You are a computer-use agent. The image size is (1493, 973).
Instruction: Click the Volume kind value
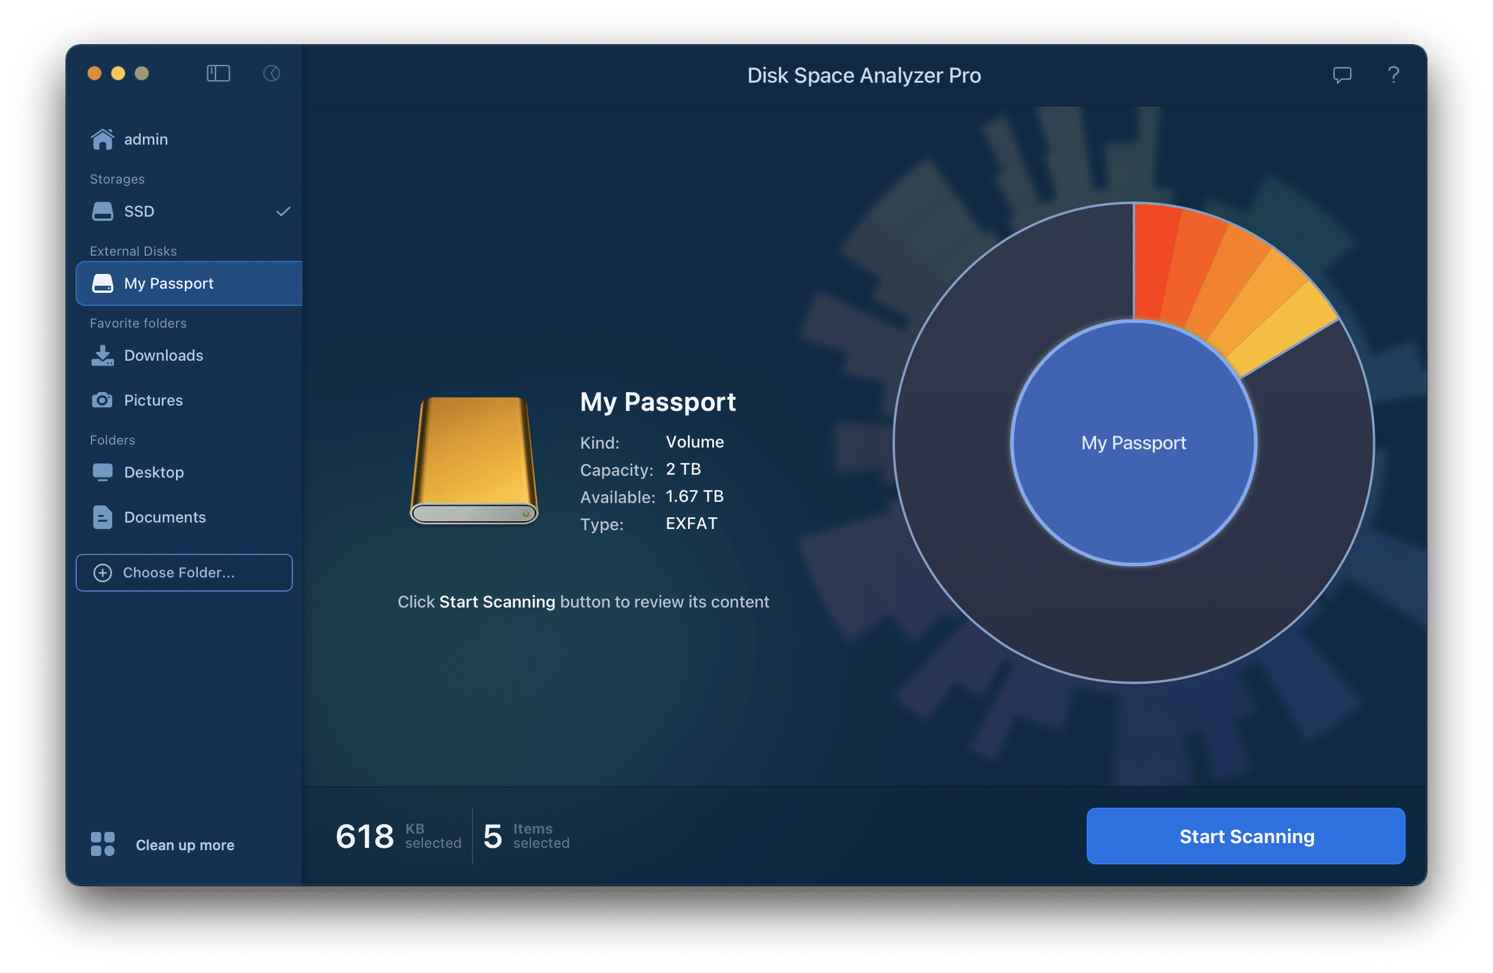coord(695,442)
